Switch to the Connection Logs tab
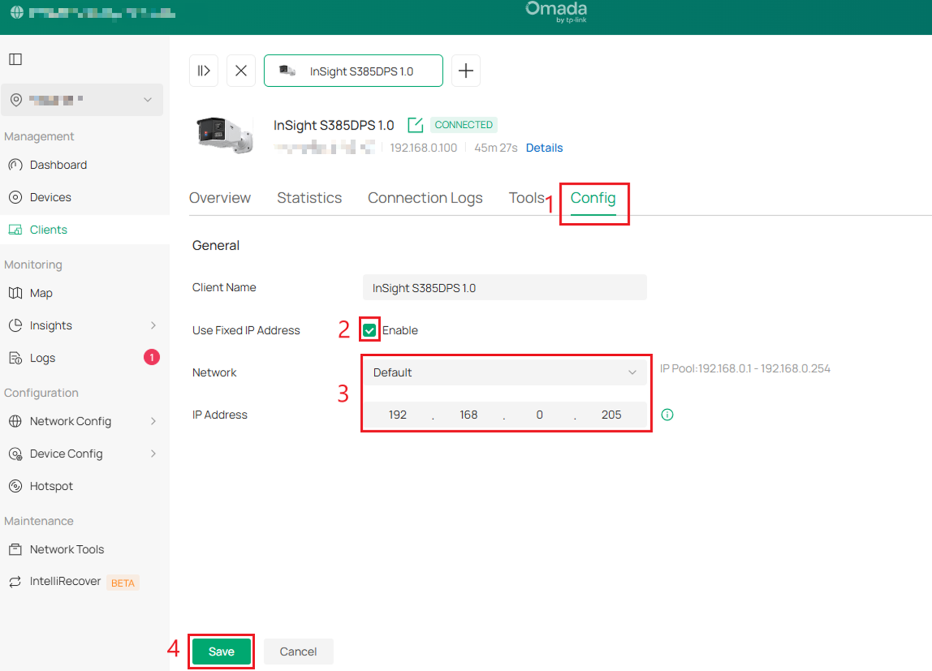This screenshot has height=671, width=932. (x=425, y=197)
